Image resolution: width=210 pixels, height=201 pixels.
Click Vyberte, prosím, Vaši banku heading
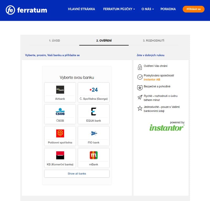click(x=52, y=55)
